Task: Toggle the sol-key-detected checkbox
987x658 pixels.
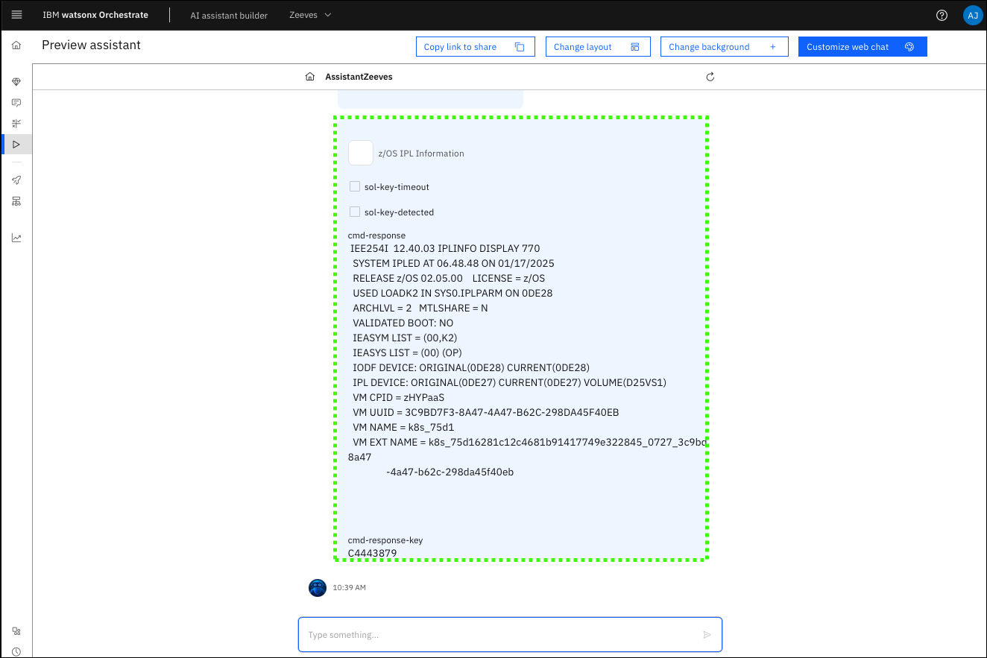Action: click(355, 212)
